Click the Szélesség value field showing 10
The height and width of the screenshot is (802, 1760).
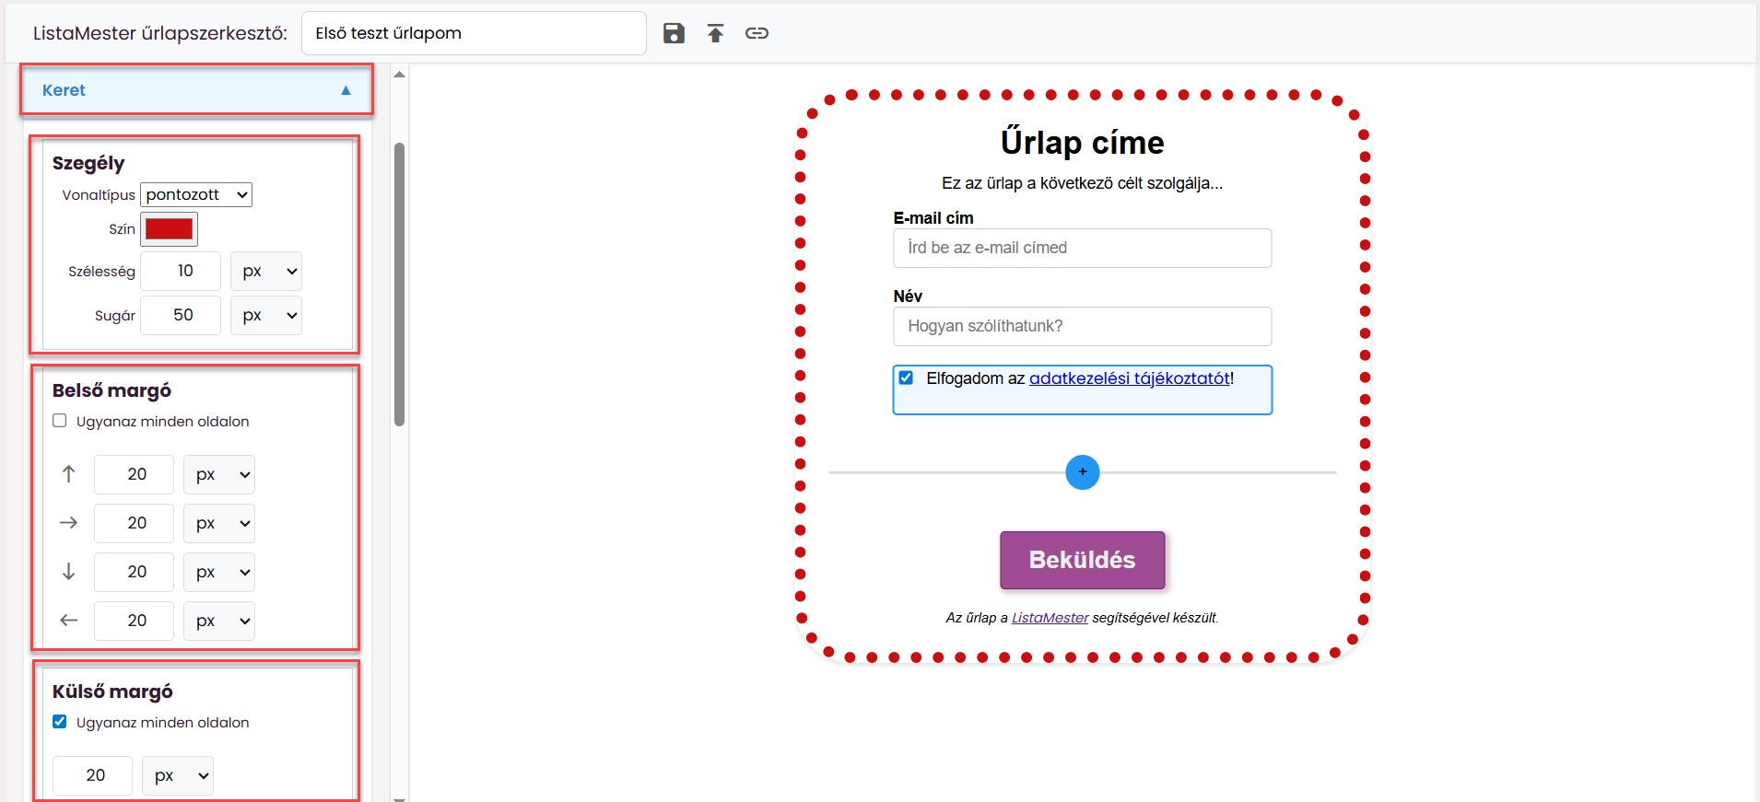coord(181,271)
